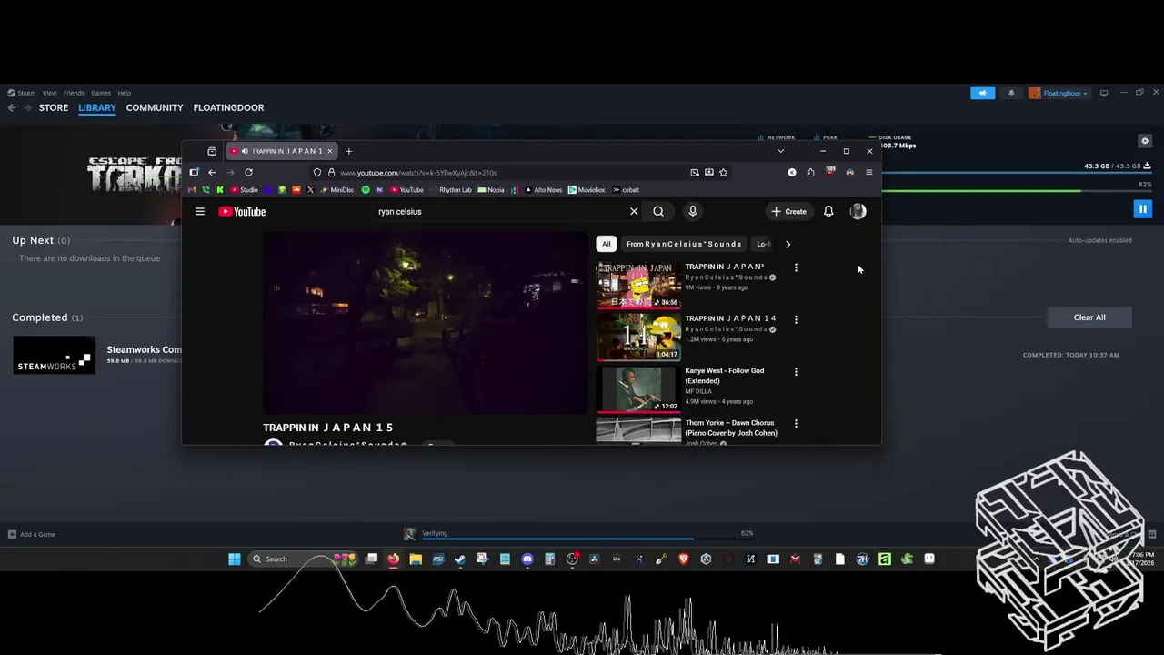Image resolution: width=1164 pixels, height=655 pixels.
Task: Open browser tab list dropdown
Action: point(780,151)
